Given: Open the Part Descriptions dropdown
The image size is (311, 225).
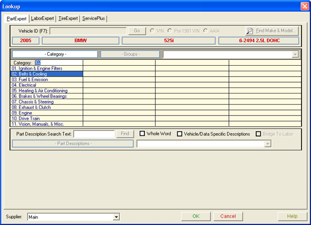Looking at the screenshot, I should [268, 143].
